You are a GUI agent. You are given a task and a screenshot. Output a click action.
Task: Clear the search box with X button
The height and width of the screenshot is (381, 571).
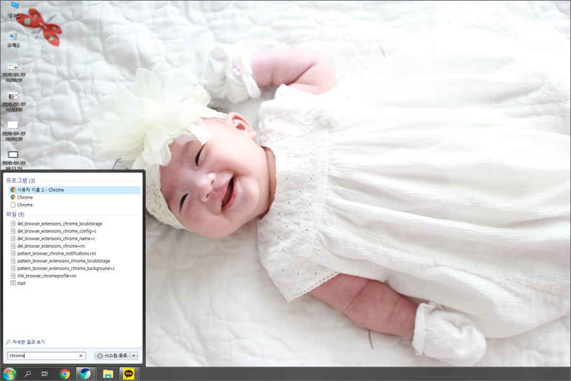81,356
